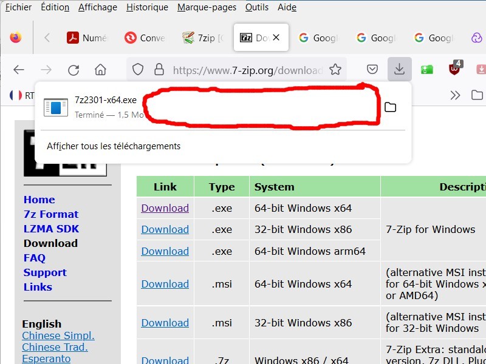The width and height of the screenshot is (486, 364).
Task: Bookmark this page with the star icon
Action: click(335, 70)
